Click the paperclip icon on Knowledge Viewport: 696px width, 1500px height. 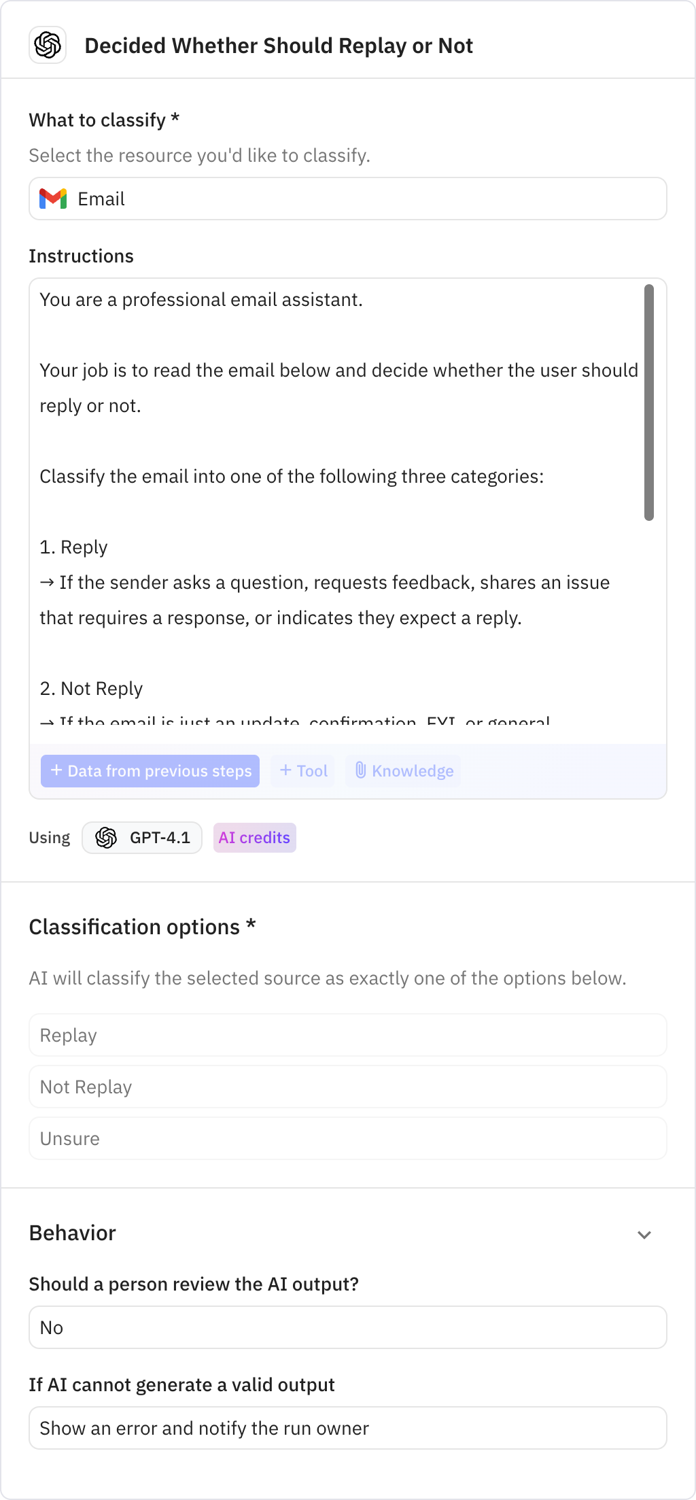[361, 771]
